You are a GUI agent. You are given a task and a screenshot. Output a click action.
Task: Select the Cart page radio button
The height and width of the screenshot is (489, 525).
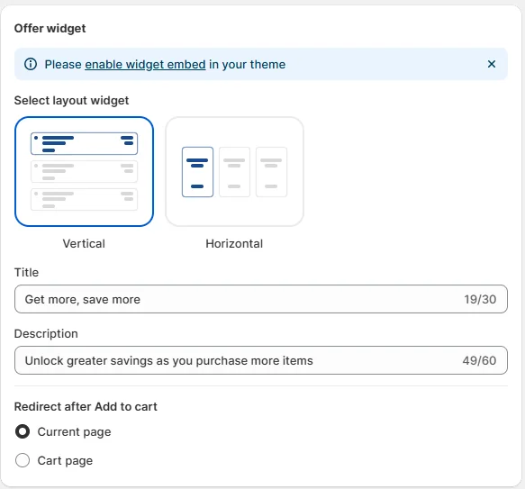point(23,460)
